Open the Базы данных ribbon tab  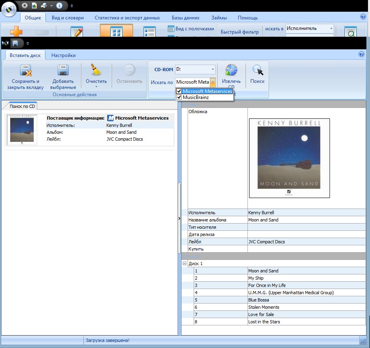tap(186, 18)
